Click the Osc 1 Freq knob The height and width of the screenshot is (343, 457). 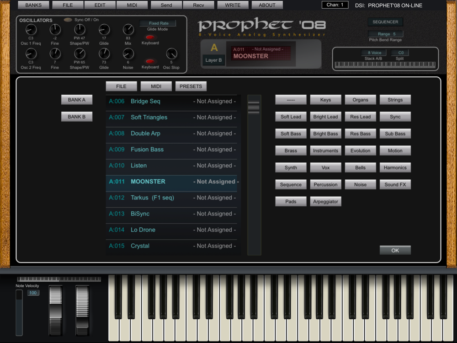tap(31, 29)
